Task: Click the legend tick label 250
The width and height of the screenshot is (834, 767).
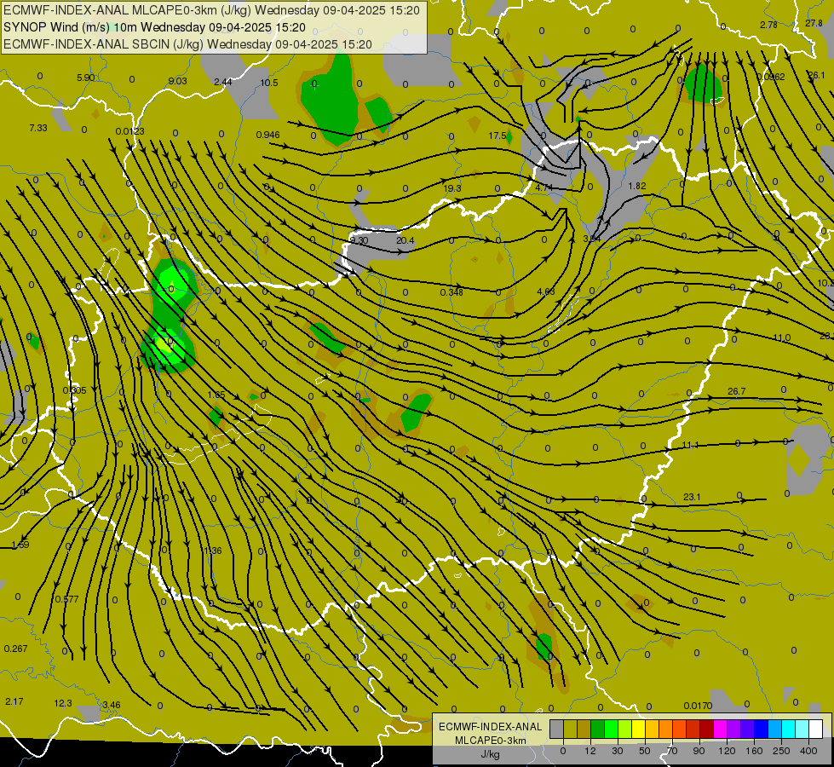Action: pos(781,751)
